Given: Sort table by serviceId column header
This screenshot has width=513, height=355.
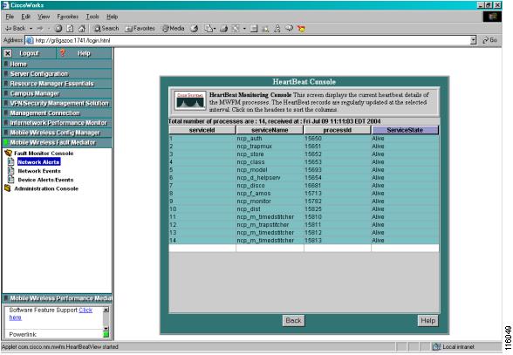Looking at the screenshot, I should click(202, 130).
